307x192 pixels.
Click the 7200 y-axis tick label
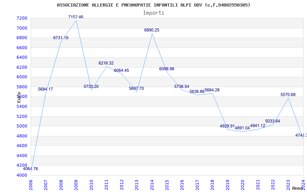click(22, 18)
